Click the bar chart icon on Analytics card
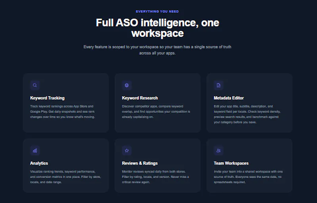317x203 pixels. pos(35,150)
